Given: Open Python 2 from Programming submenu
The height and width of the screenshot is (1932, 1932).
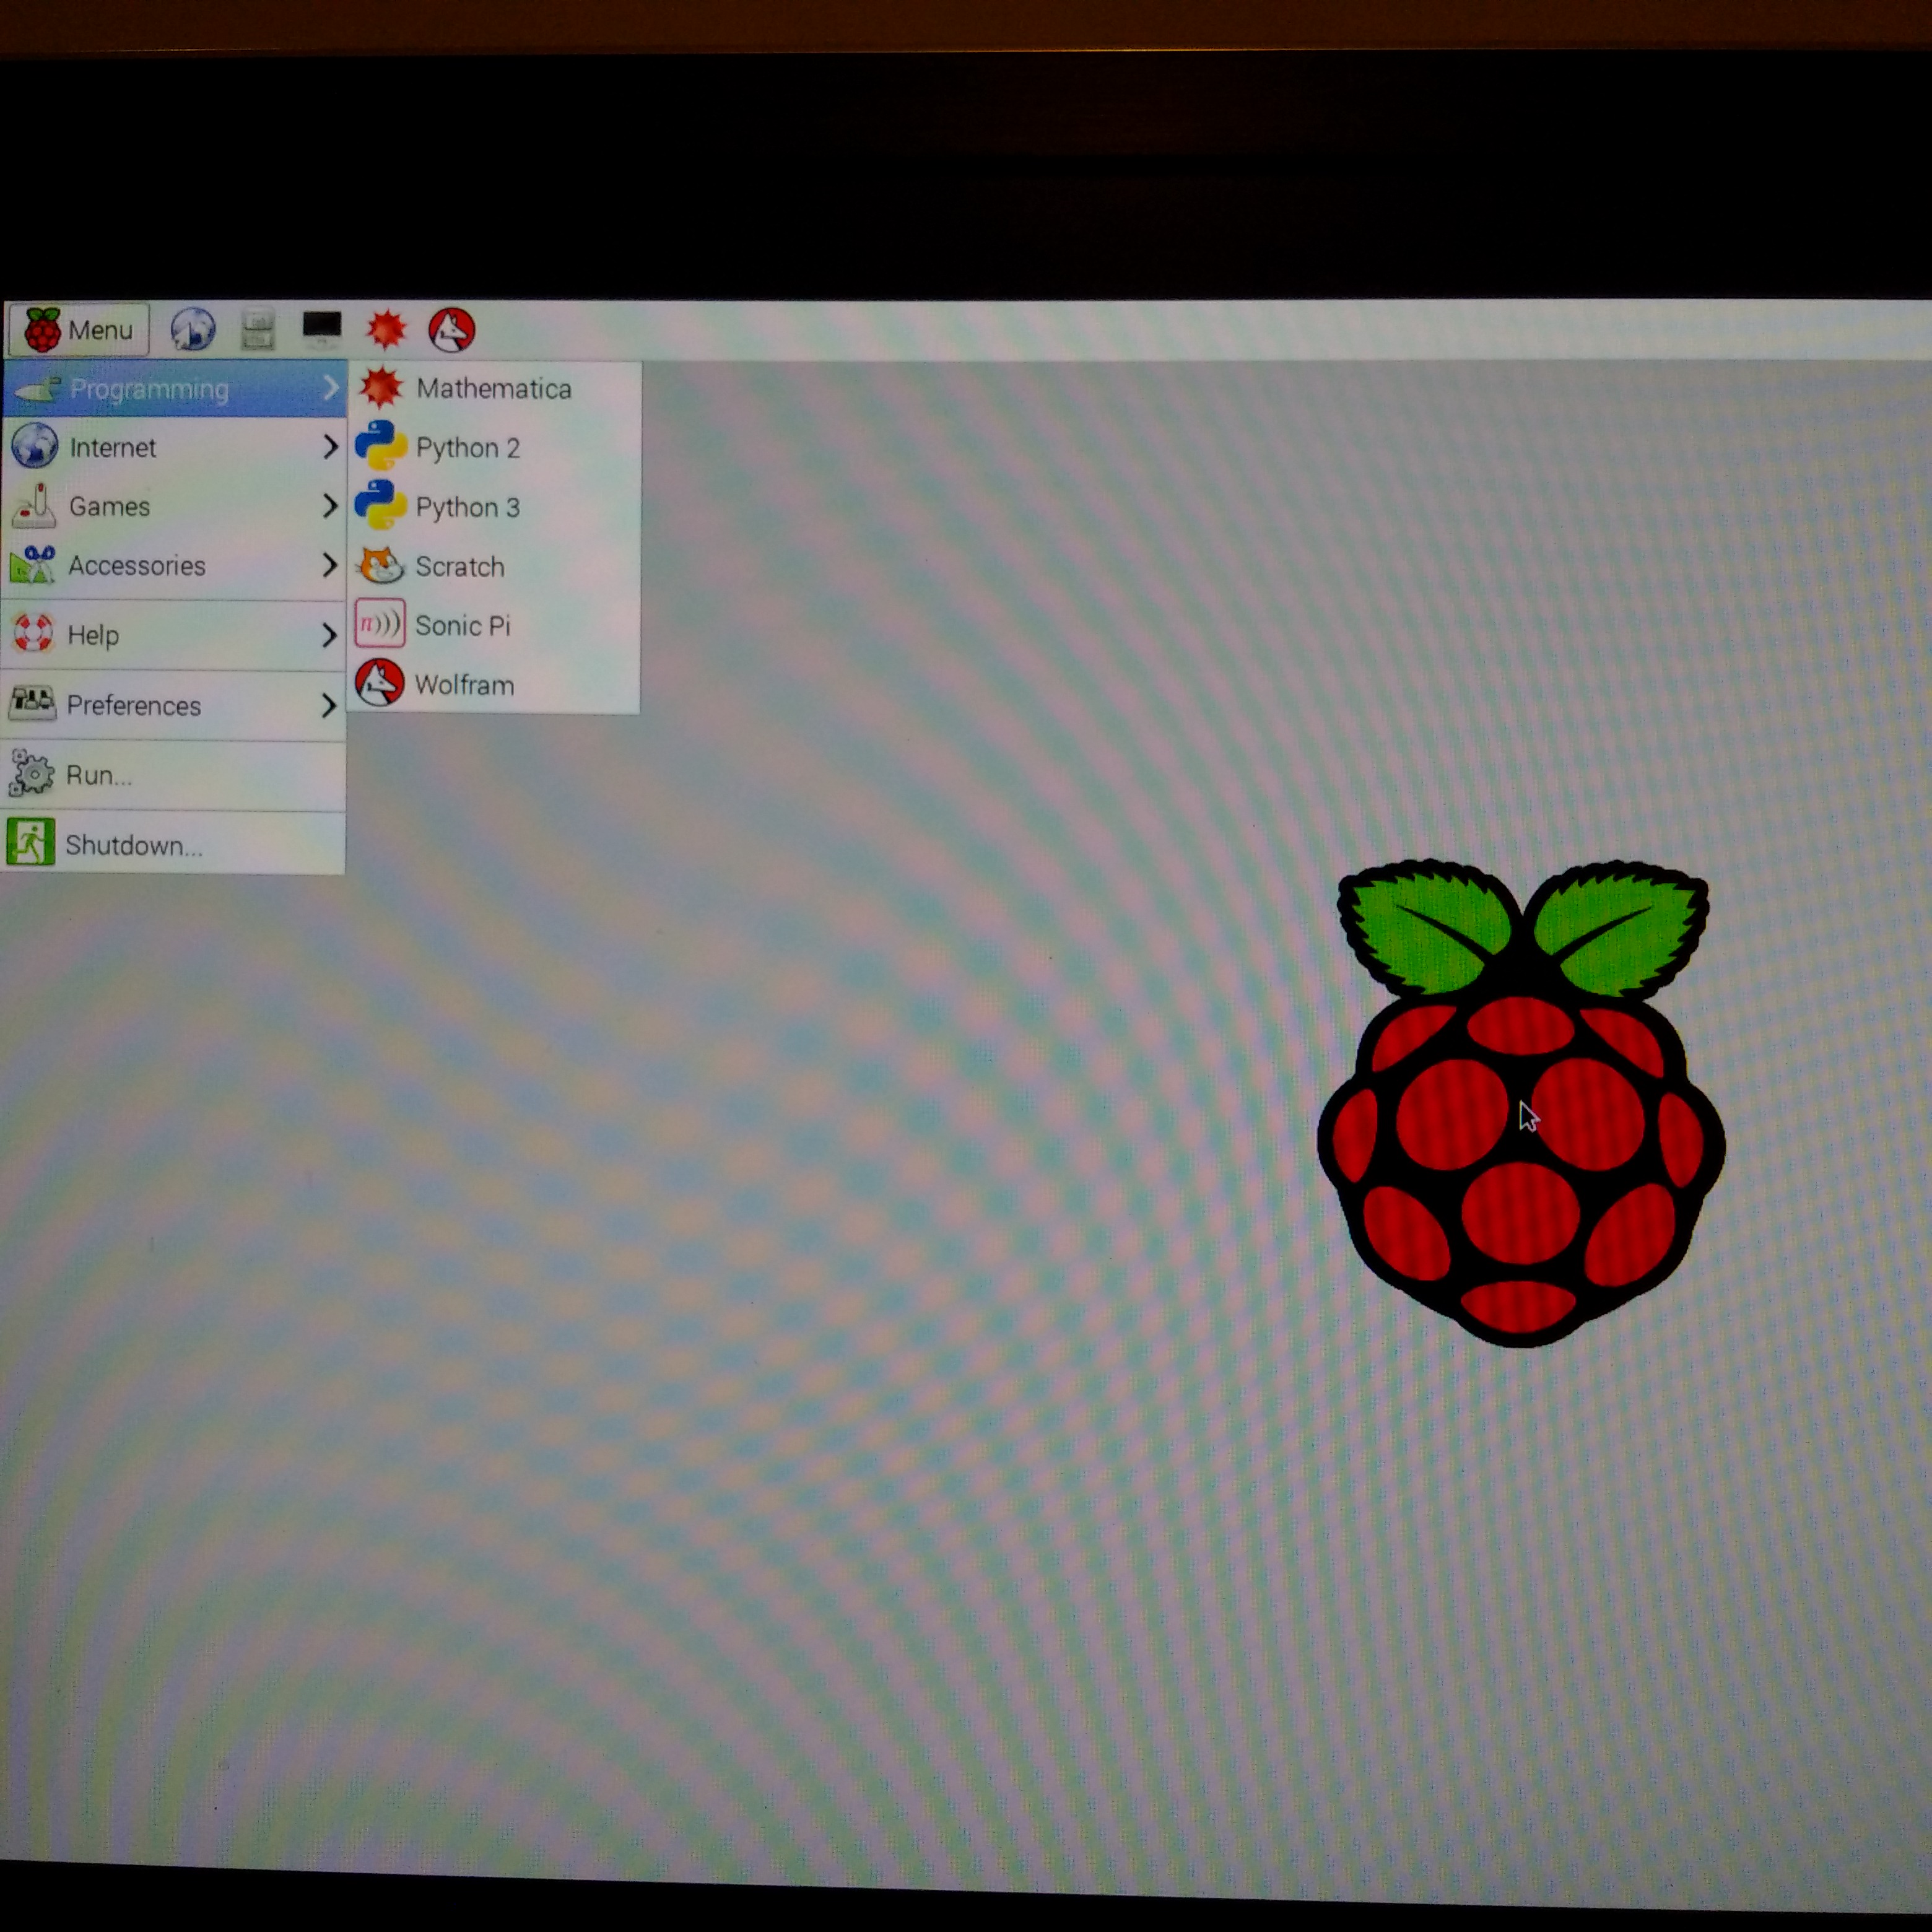Looking at the screenshot, I should click(467, 447).
